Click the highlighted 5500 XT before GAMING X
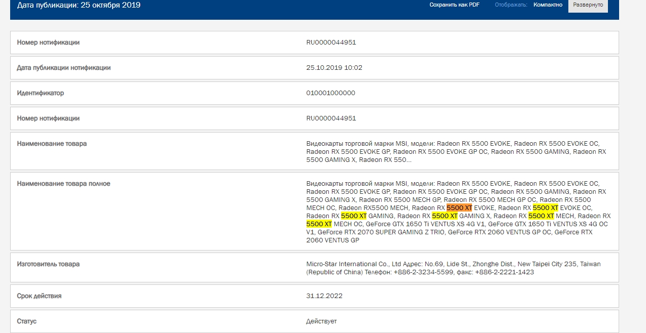Image resolution: width=646 pixels, height=333 pixels. (x=445, y=216)
